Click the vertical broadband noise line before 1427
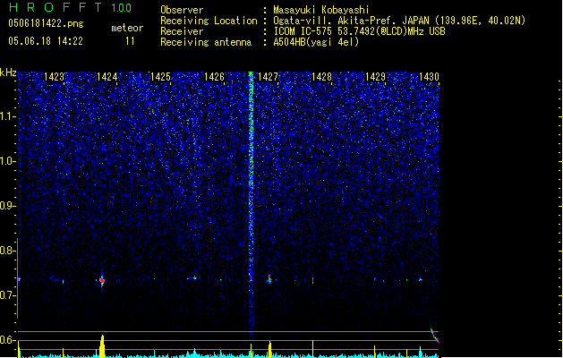This screenshot has width=563, height=358. (251, 205)
